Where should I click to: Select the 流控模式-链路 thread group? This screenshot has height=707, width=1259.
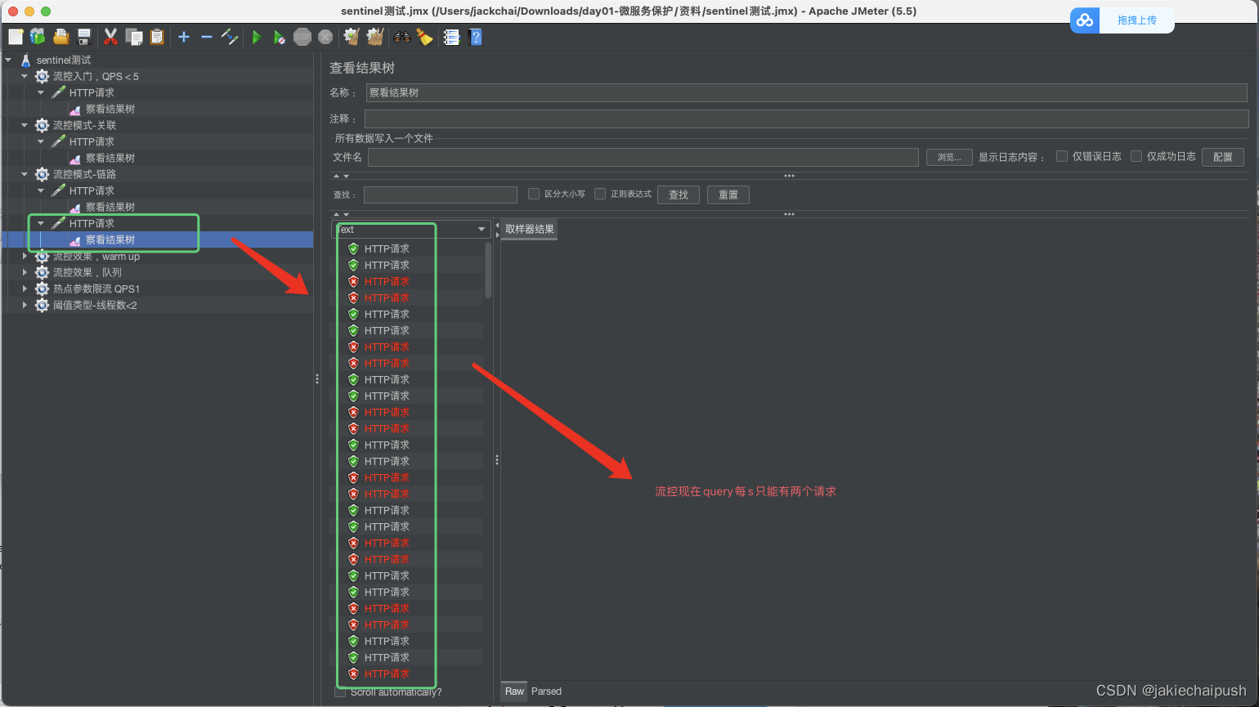[84, 174]
